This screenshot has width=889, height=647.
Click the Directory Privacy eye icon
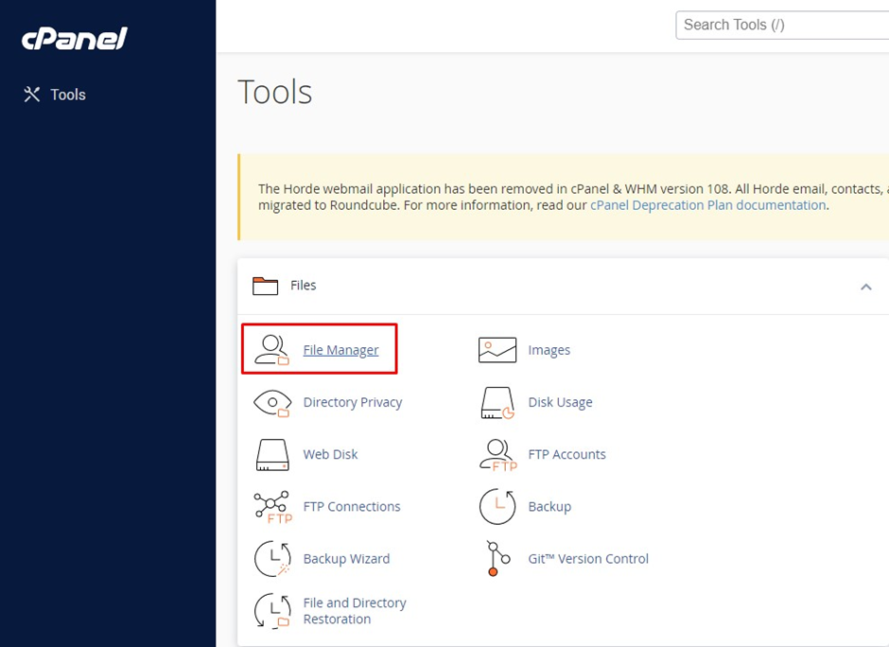coord(272,403)
